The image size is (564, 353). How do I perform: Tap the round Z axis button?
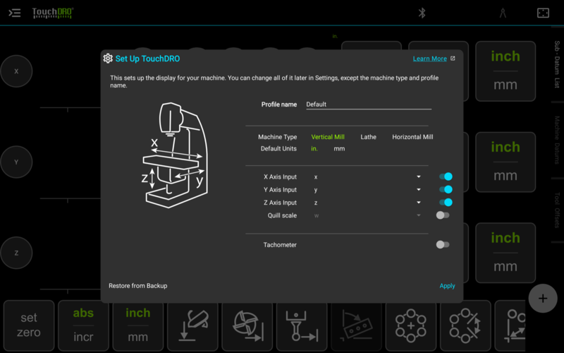(x=16, y=253)
